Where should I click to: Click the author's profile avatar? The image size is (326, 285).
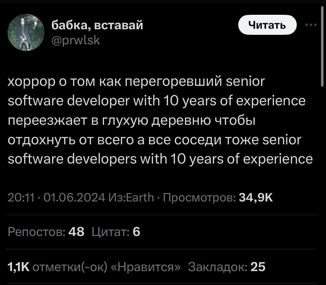pos(26,33)
